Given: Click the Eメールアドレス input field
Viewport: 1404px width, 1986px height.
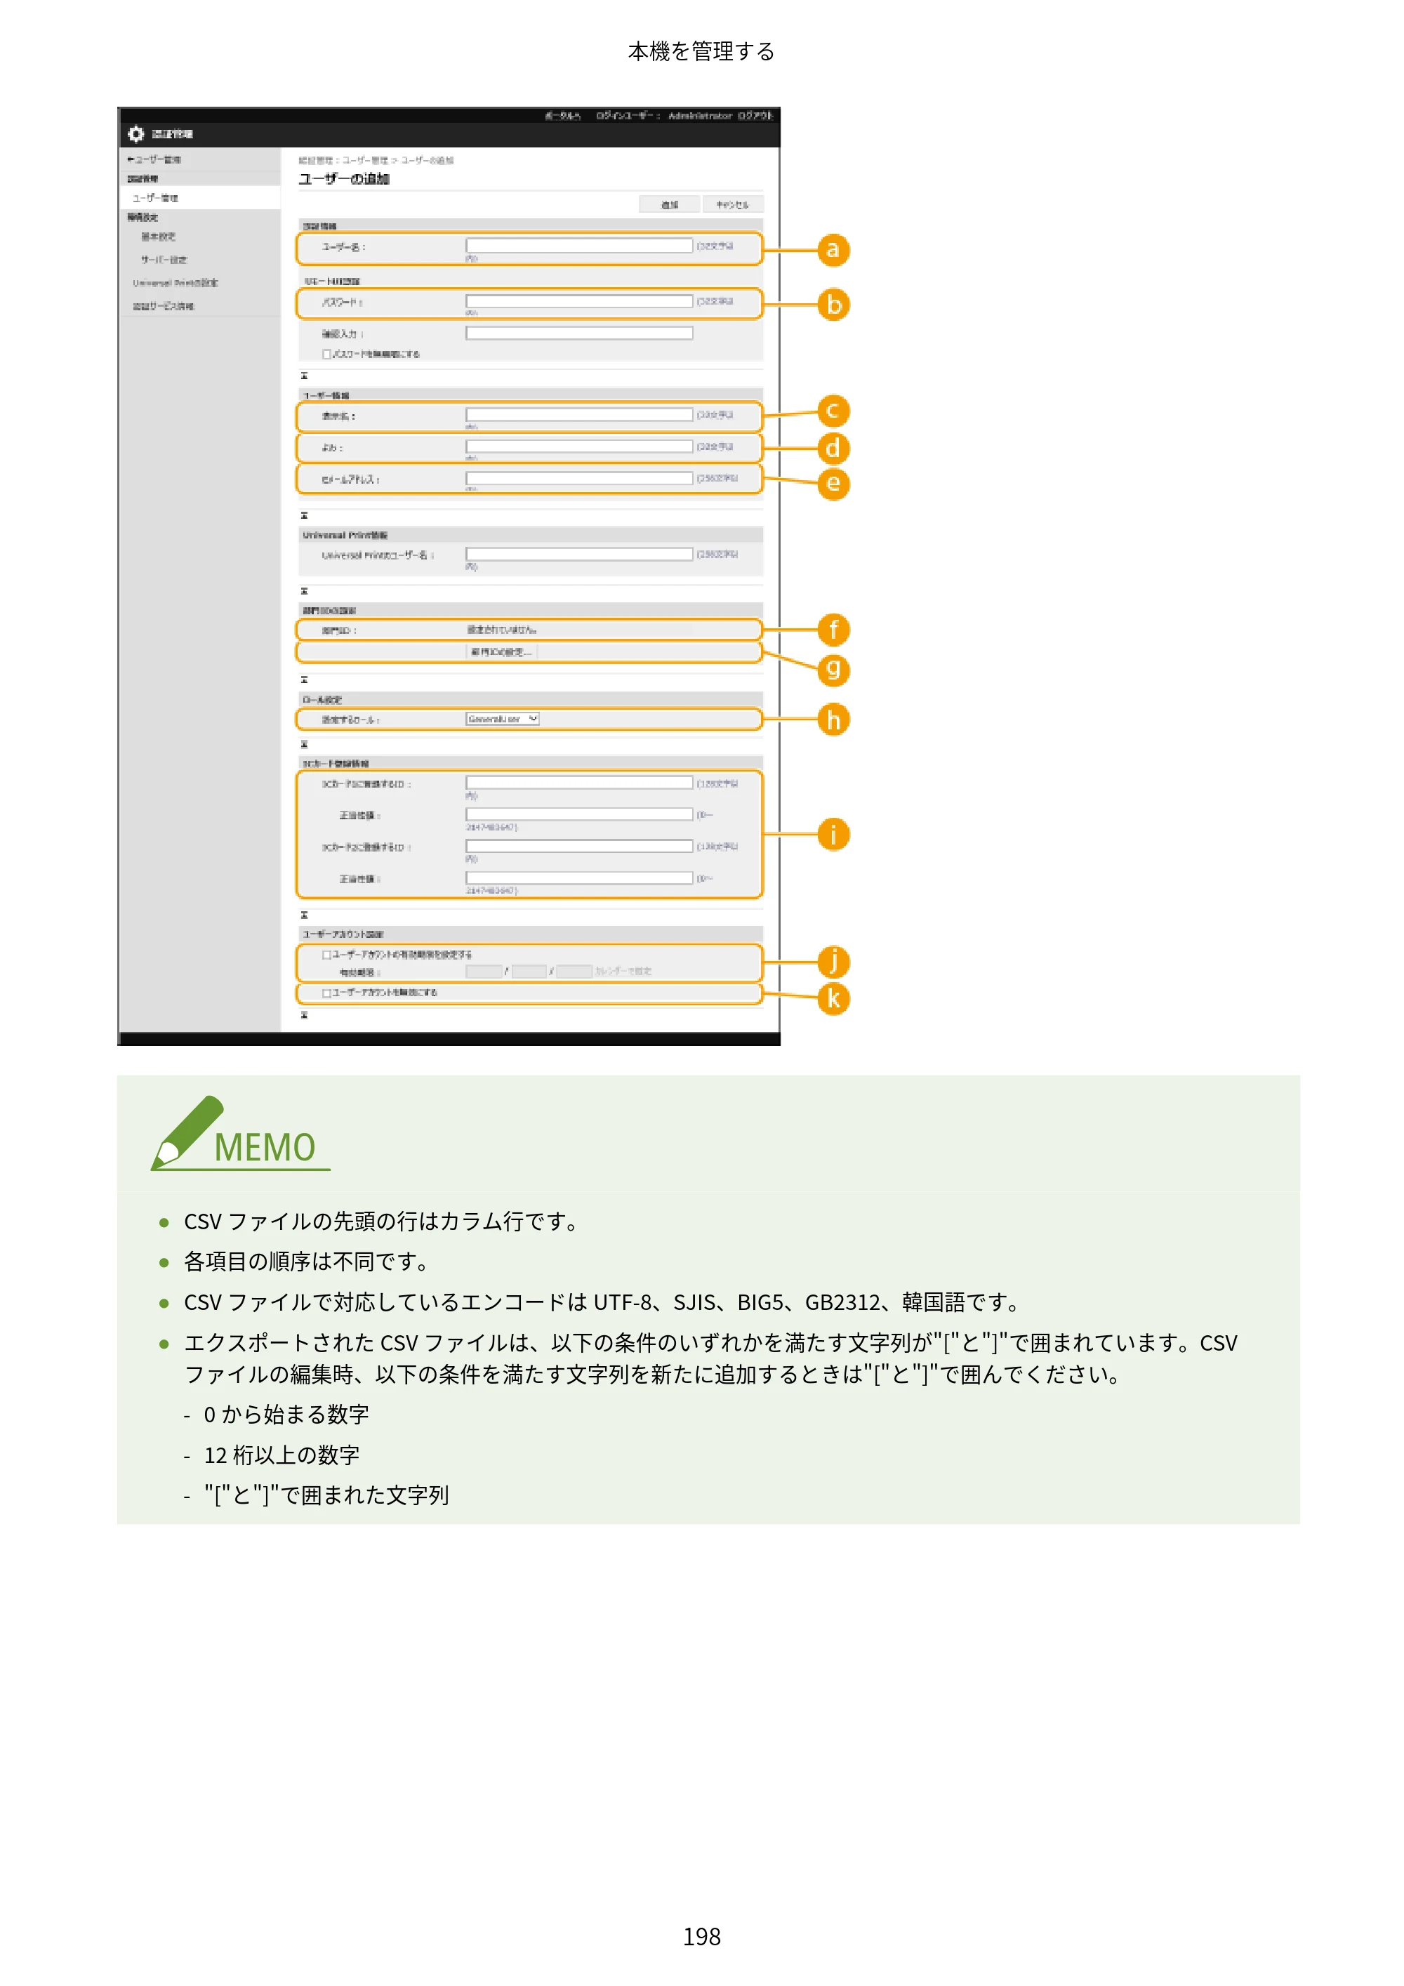Looking at the screenshot, I should point(578,478).
